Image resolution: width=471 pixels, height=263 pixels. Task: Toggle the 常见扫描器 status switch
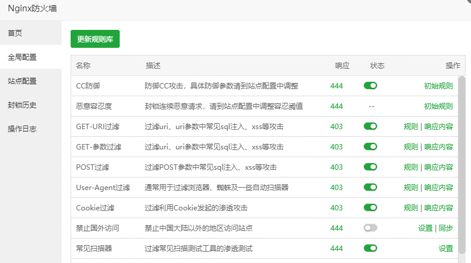click(370, 248)
